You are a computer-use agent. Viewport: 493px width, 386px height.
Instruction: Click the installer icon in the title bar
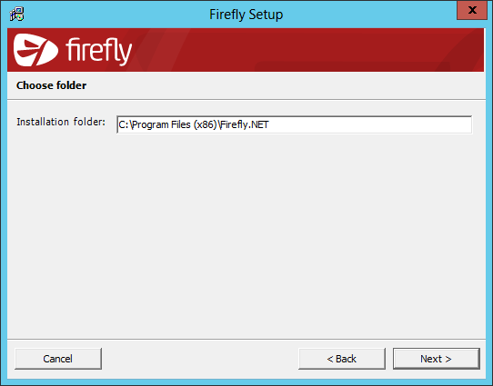16,15
